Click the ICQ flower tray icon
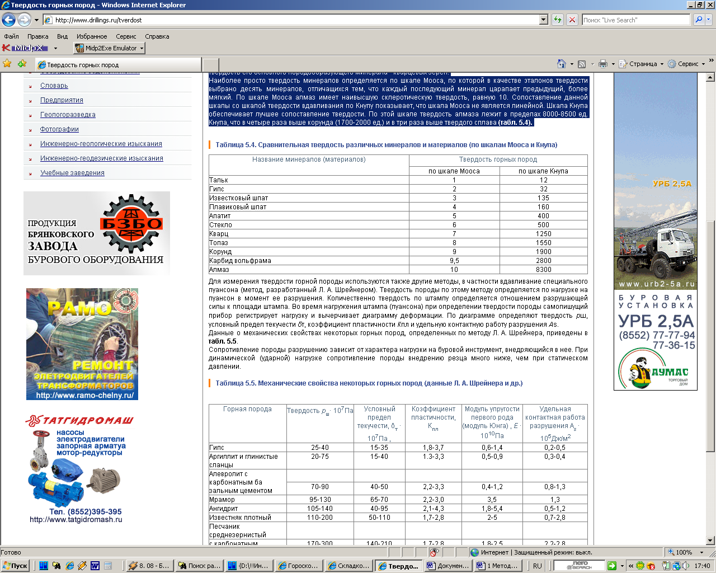 point(640,566)
